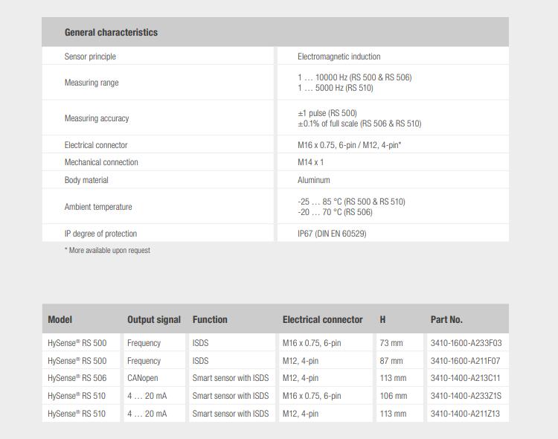The width and height of the screenshot is (558, 439).
Task: Click ISDS function in 87 mm row
Action: click(x=200, y=361)
